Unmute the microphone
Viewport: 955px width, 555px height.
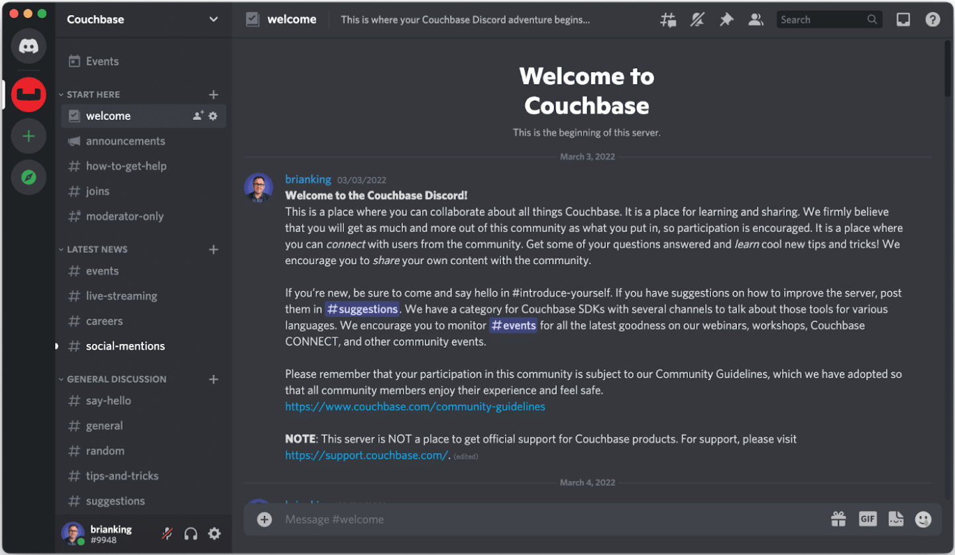pyautogui.click(x=168, y=533)
